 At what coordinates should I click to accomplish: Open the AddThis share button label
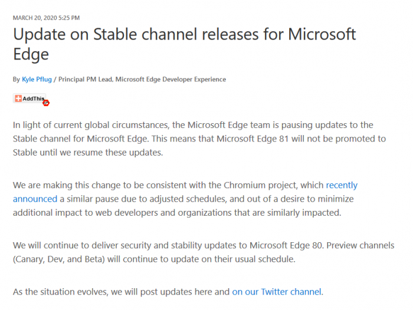pos(33,98)
